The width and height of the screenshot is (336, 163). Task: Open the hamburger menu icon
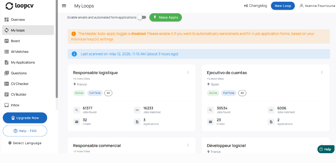pos(64,6)
